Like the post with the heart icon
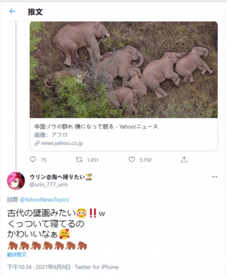The height and width of the screenshot is (275, 227). 132,160
